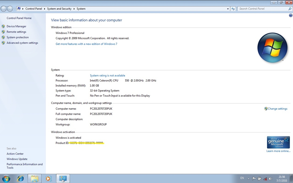The width and height of the screenshot is (293, 183).
Task: Click the Back navigation button
Action: (4, 8)
